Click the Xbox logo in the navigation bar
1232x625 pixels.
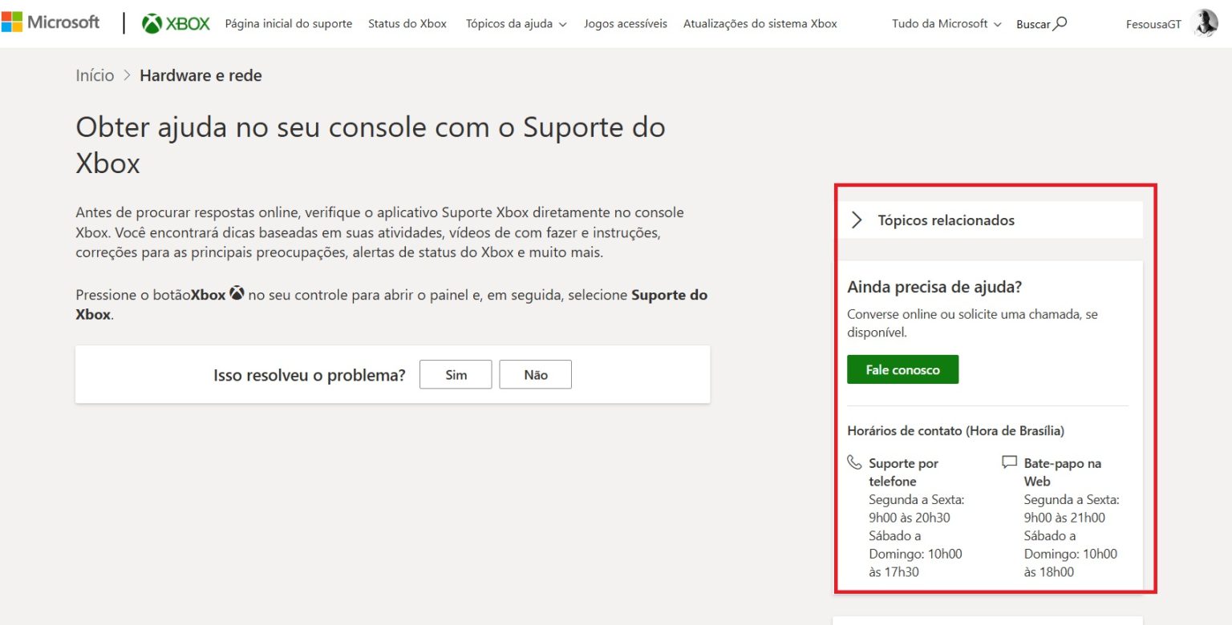coord(175,23)
